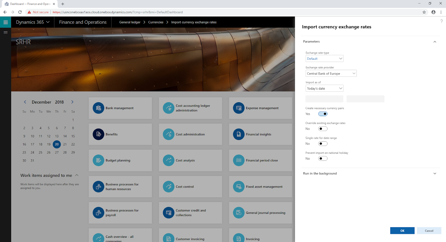Image resolution: width=446 pixels, height=242 pixels.
Task: Open the browser profile icon
Action: click(x=433, y=12)
